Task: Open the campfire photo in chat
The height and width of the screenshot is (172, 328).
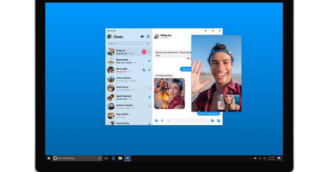Action: [169, 94]
